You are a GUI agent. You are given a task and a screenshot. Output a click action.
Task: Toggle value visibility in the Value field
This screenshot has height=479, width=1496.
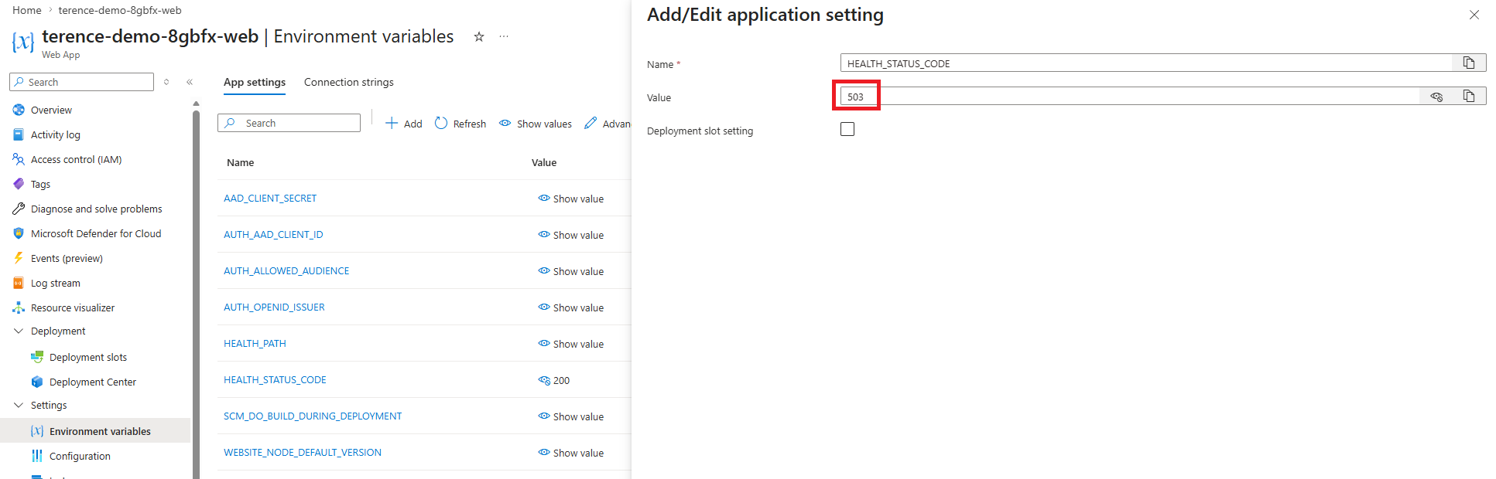(x=1436, y=97)
